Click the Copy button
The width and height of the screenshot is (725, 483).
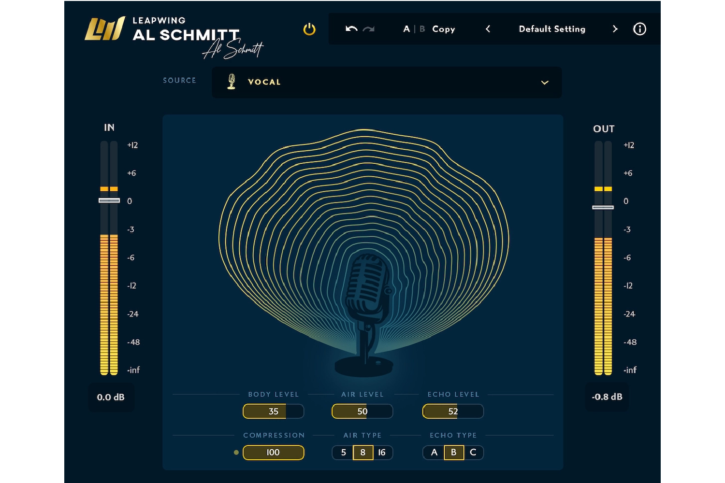(x=444, y=29)
